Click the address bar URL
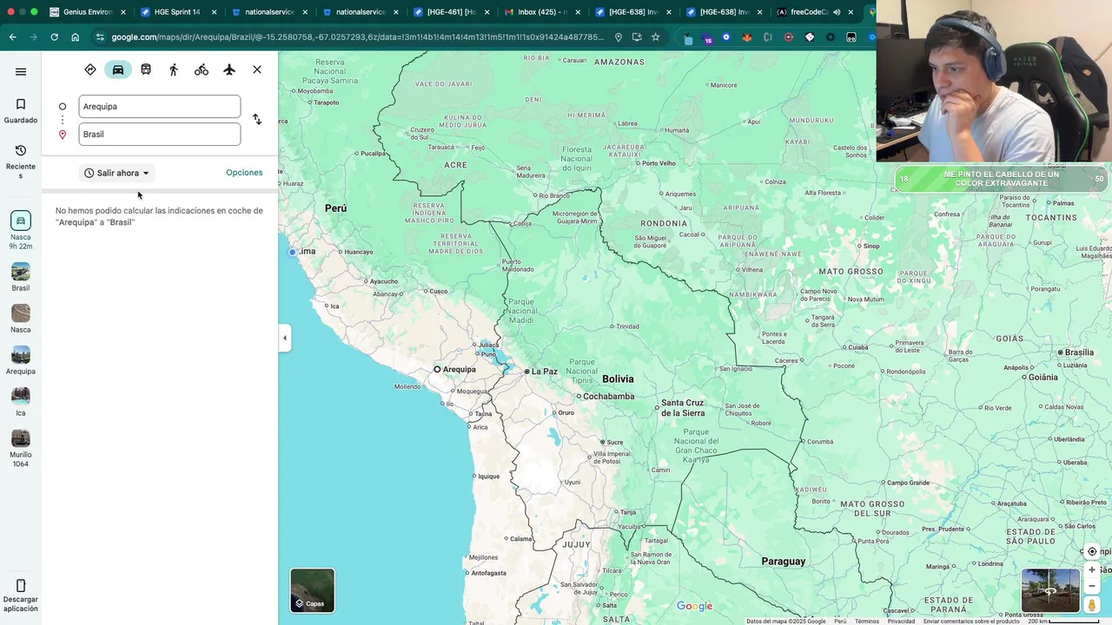 pos(357,37)
